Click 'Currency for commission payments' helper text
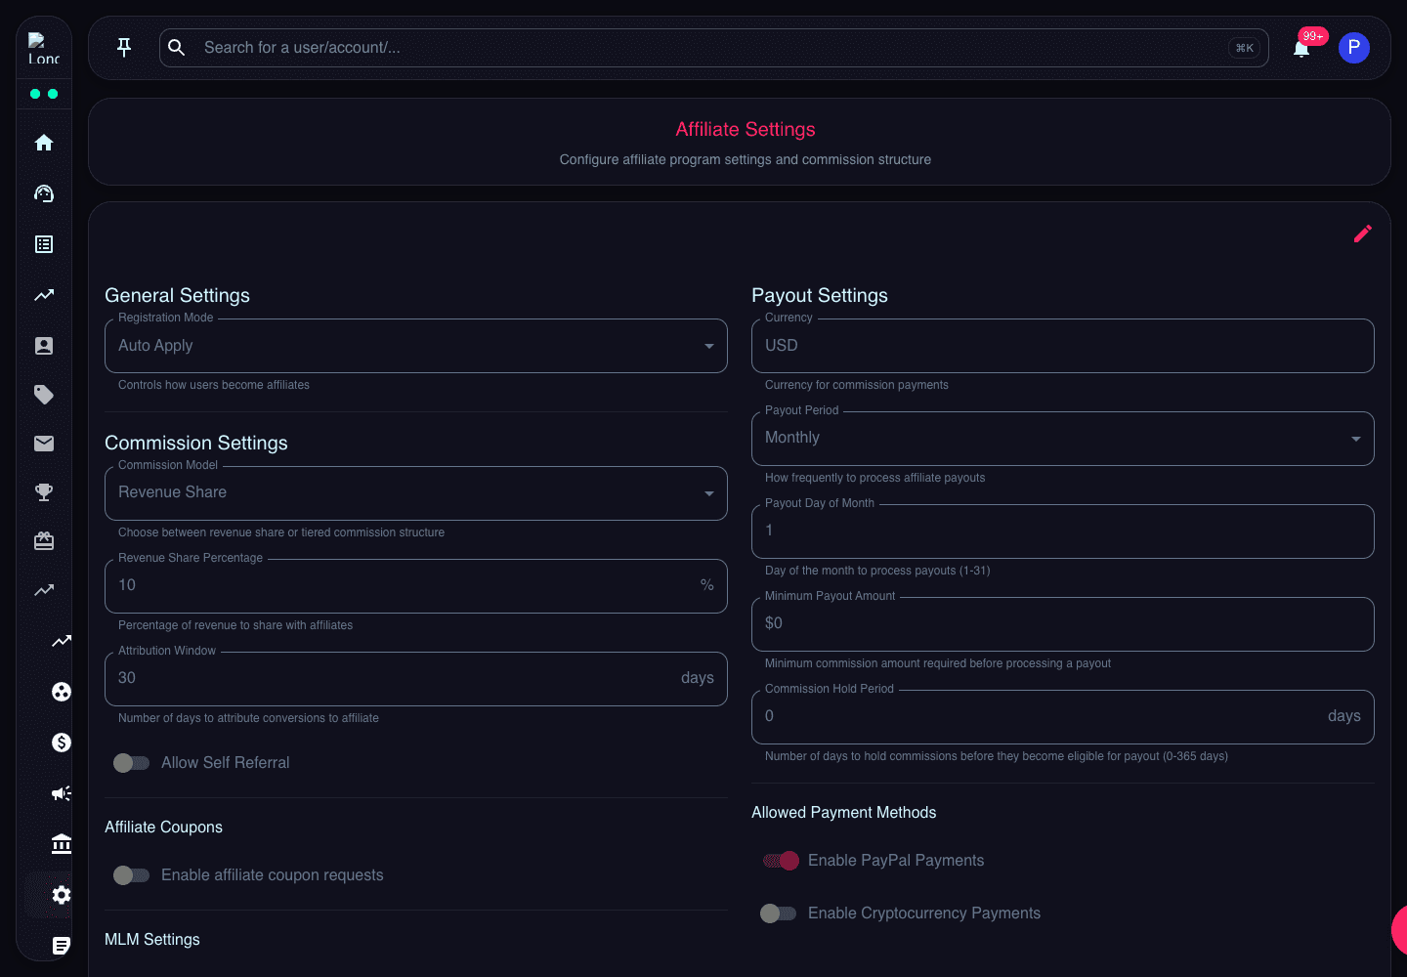Screen dimensions: 1407x977 tap(857, 385)
